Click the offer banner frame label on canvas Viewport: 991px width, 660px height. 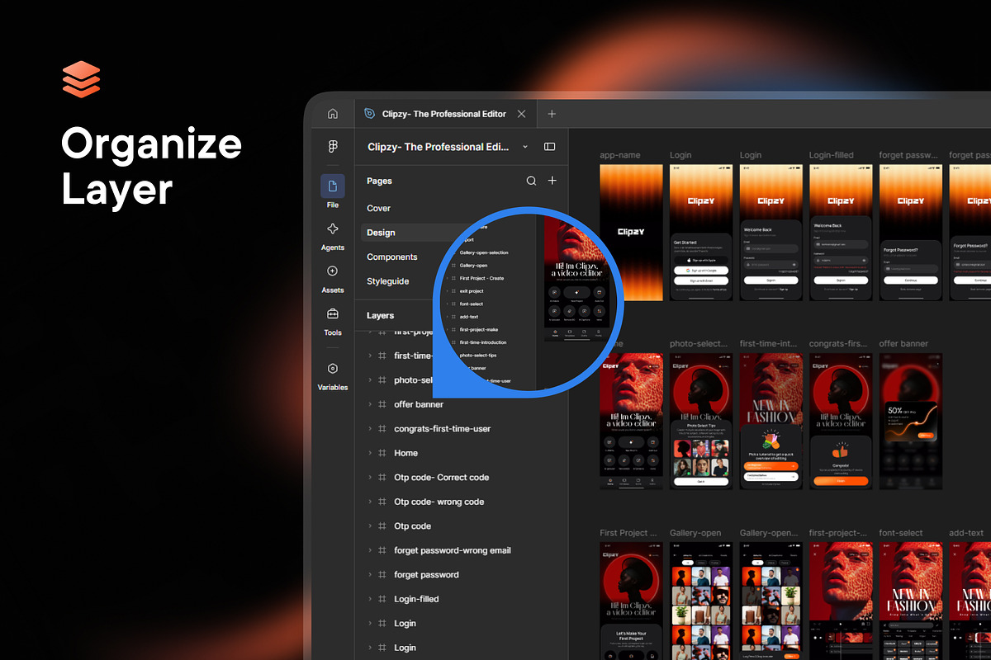tap(904, 344)
